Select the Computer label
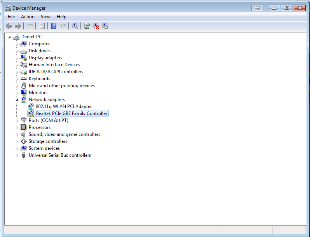310x237 pixels. point(39,44)
